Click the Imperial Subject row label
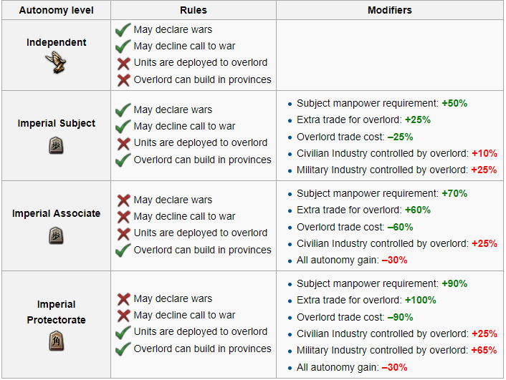The image size is (506, 380). click(x=56, y=123)
